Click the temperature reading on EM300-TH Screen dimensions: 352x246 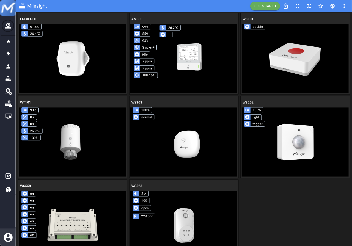coord(32,34)
